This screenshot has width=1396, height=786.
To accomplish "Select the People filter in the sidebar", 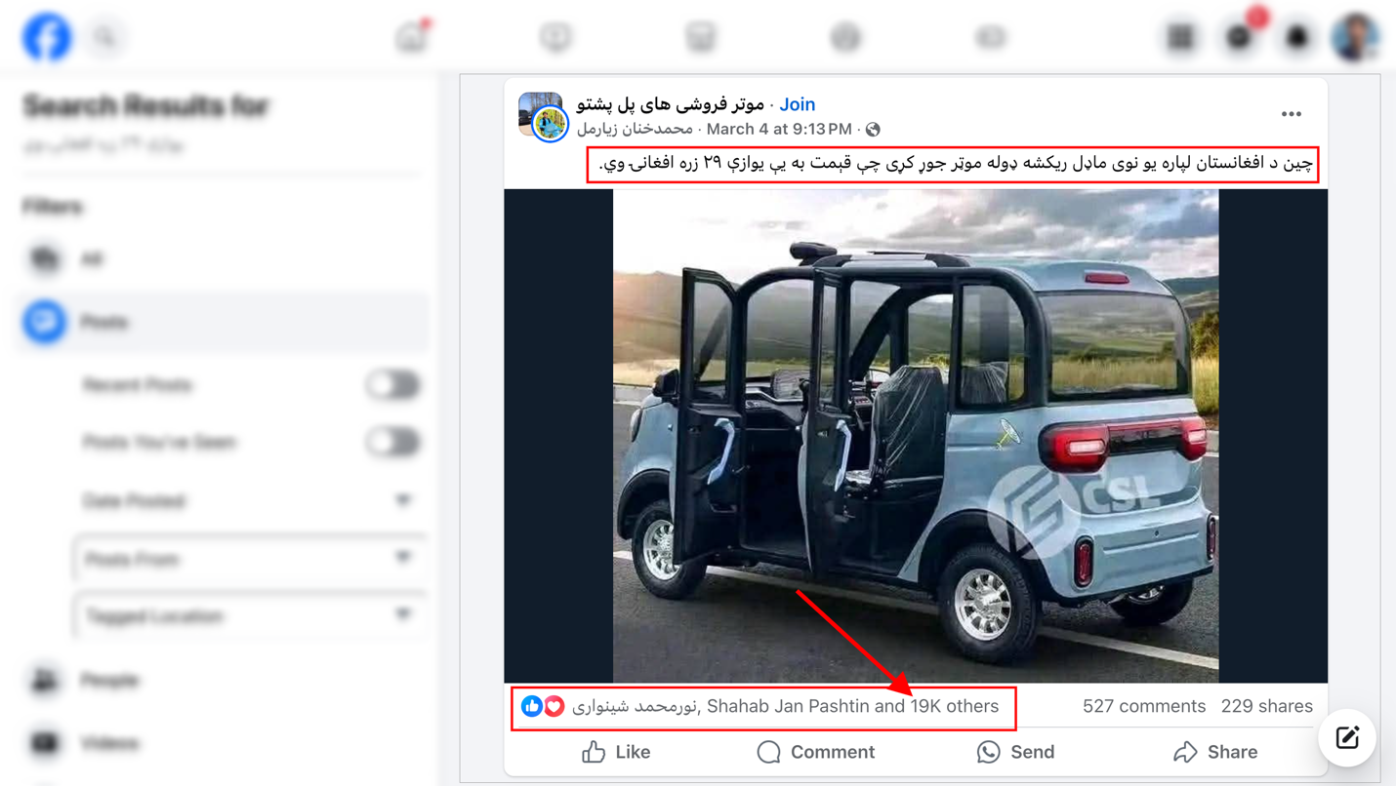I will pos(225,681).
